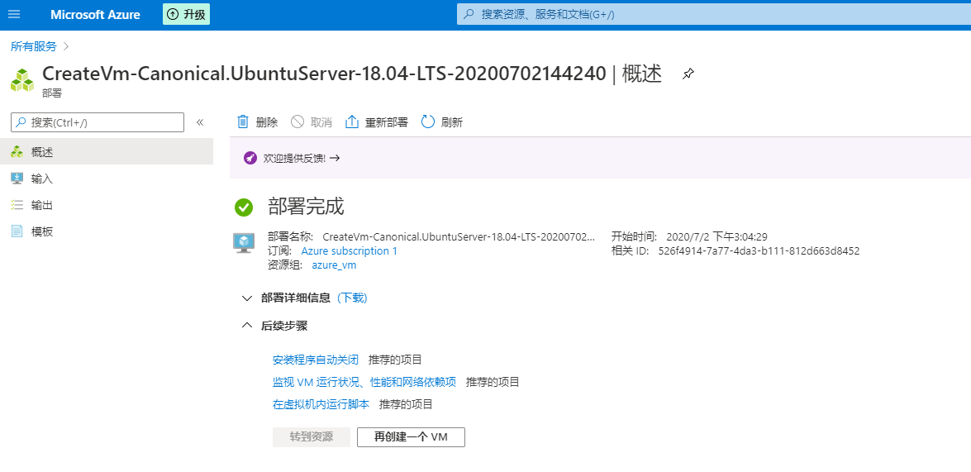Open the 欢迎提供反馈 feedback link
The image size is (971, 472).
(x=302, y=158)
